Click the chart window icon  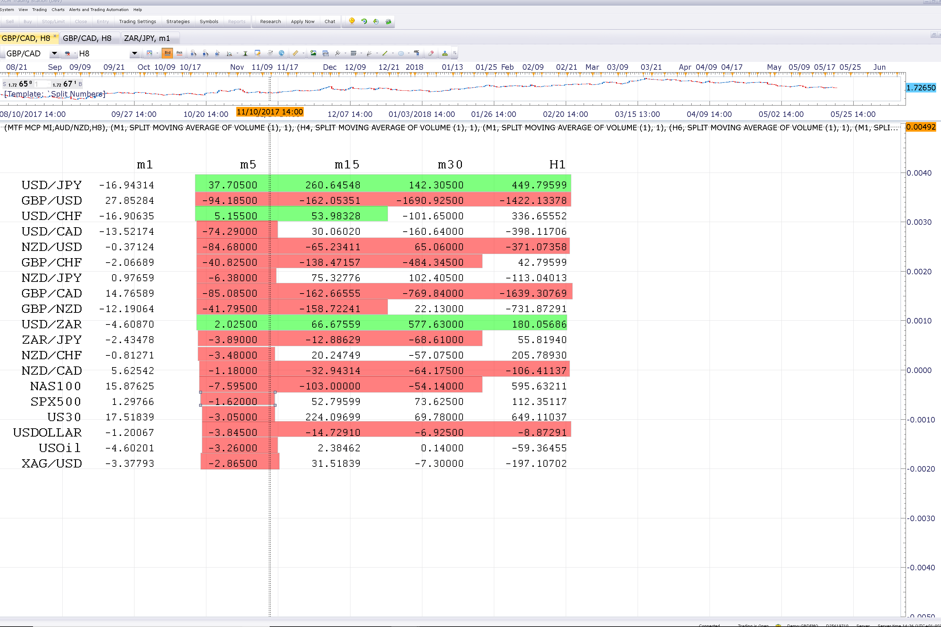(325, 53)
